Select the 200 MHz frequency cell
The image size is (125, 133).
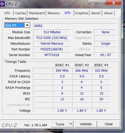(62, 71)
